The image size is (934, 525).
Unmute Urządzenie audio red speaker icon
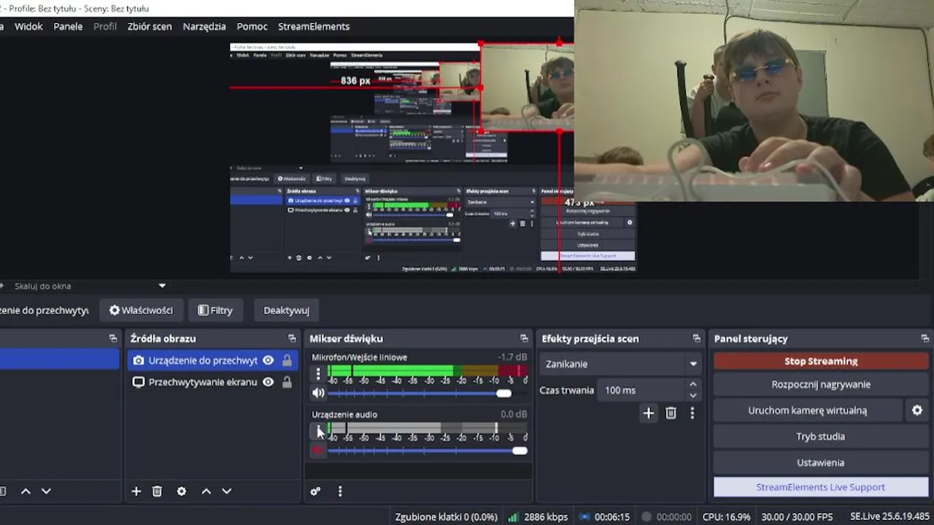(x=318, y=450)
